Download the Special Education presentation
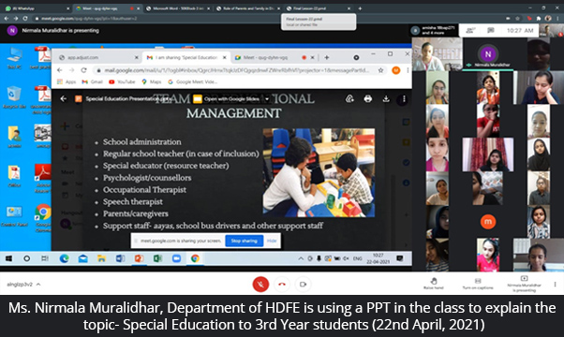564x337 pixels. 386,99
